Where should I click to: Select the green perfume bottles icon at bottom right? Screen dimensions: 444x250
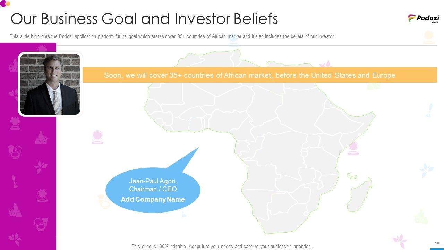pos(421,216)
